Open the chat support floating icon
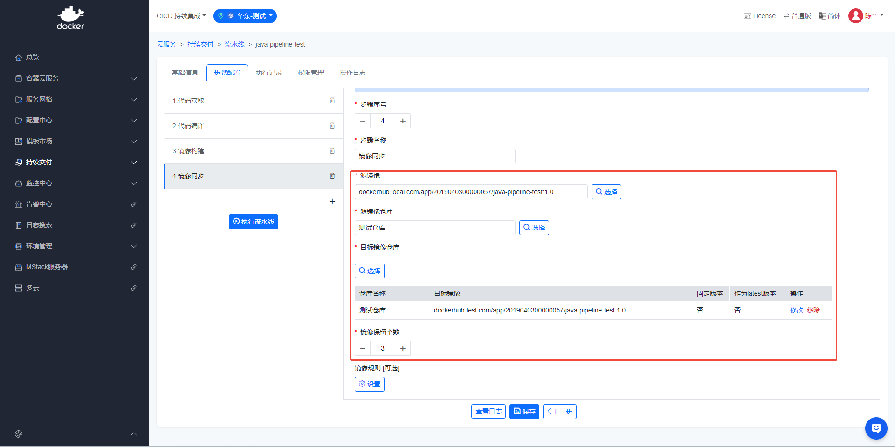The width and height of the screenshot is (895, 447). tap(876, 428)
